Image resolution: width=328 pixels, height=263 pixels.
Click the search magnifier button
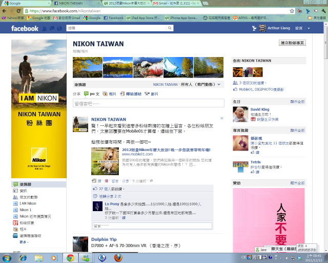(170, 28)
